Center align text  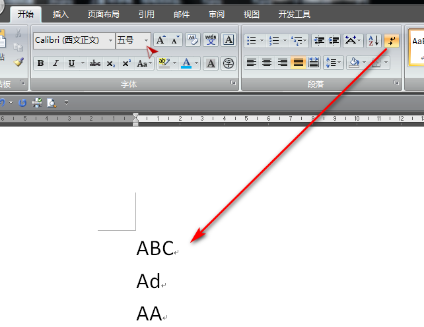(x=267, y=63)
